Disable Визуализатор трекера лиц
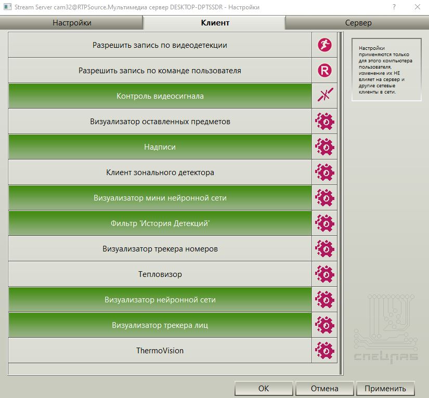This screenshot has height=398, width=429. click(160, 324)
